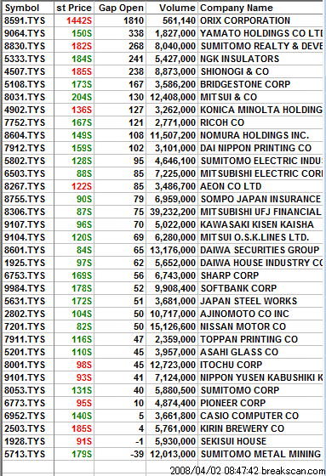Image resolution: width=326 pixels, height=476 pixels.
Task: Select the 7201.TYS Nissan symbol cell
Action: (x=25, y=326)
